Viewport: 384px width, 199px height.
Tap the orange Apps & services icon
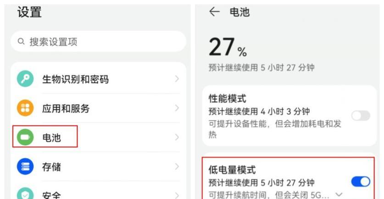tap(25, 108)
